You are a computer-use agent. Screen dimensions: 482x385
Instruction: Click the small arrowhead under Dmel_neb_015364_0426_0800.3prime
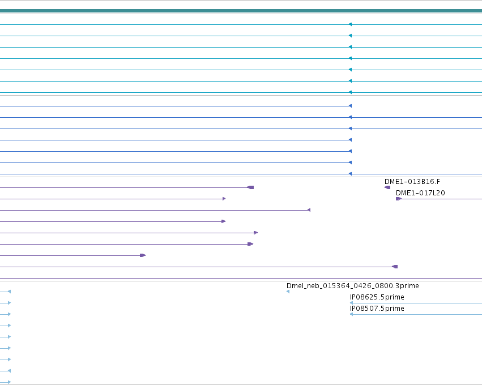coord(288,292)
